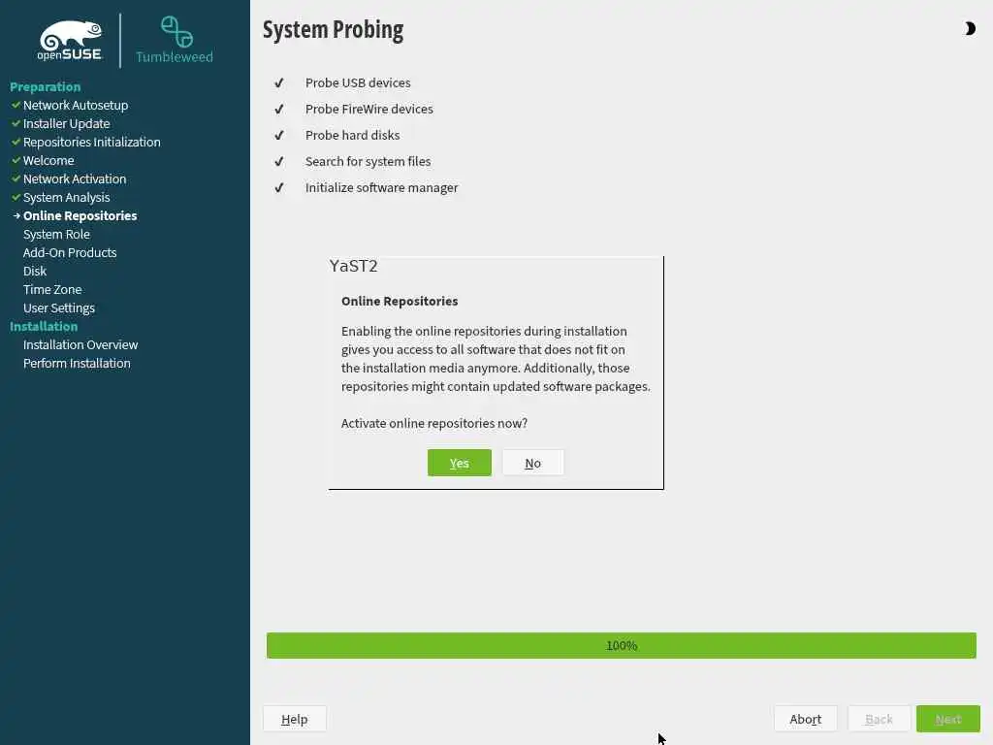The image size is (993, 745).
Task: Abort the installation
Action: point(806,719)
